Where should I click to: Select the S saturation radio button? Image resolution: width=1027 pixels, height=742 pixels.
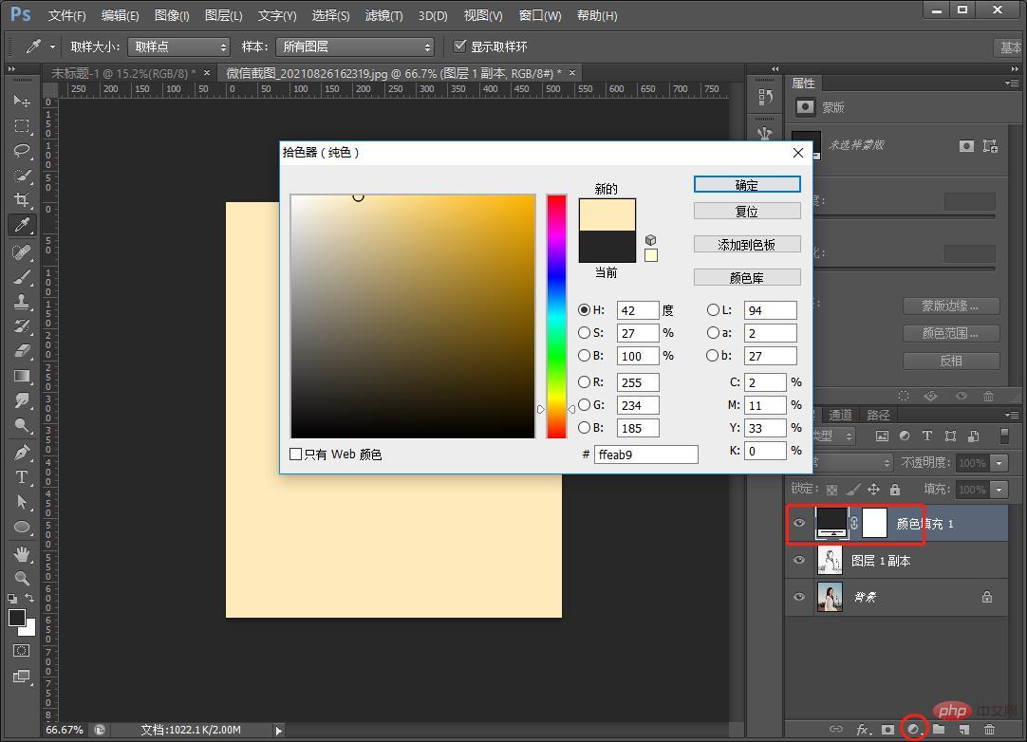(x=585, y=333)
